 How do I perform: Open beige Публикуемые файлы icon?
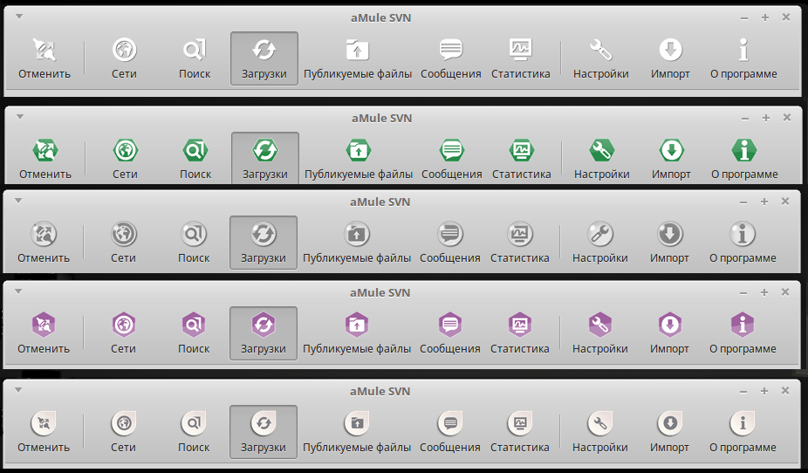(x=357, y=423)
